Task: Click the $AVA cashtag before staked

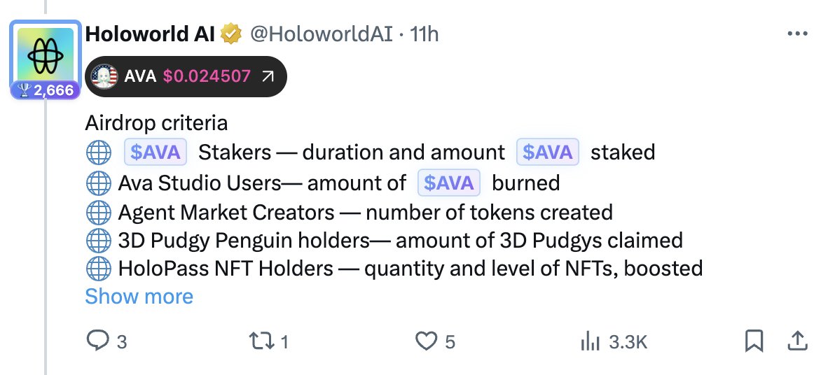Action: click(547, 152)
